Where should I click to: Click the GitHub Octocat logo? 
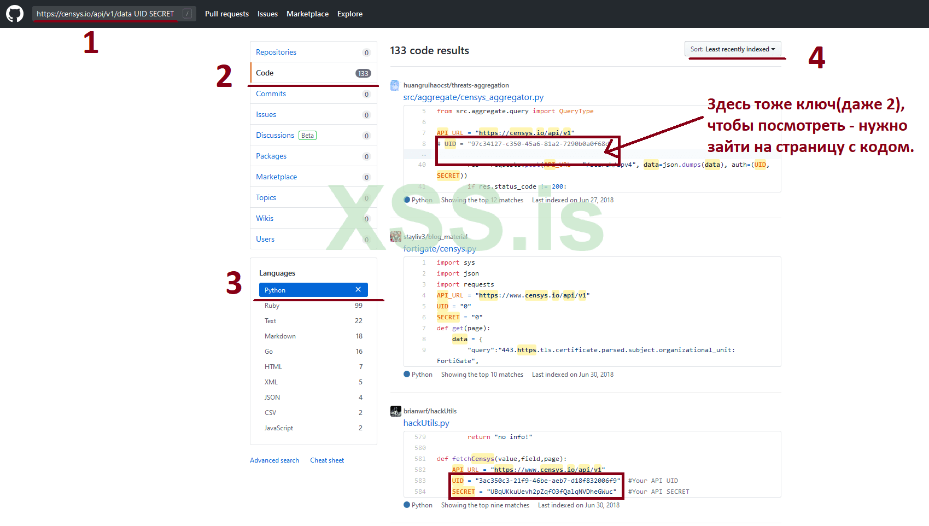[x=14, y=14]
